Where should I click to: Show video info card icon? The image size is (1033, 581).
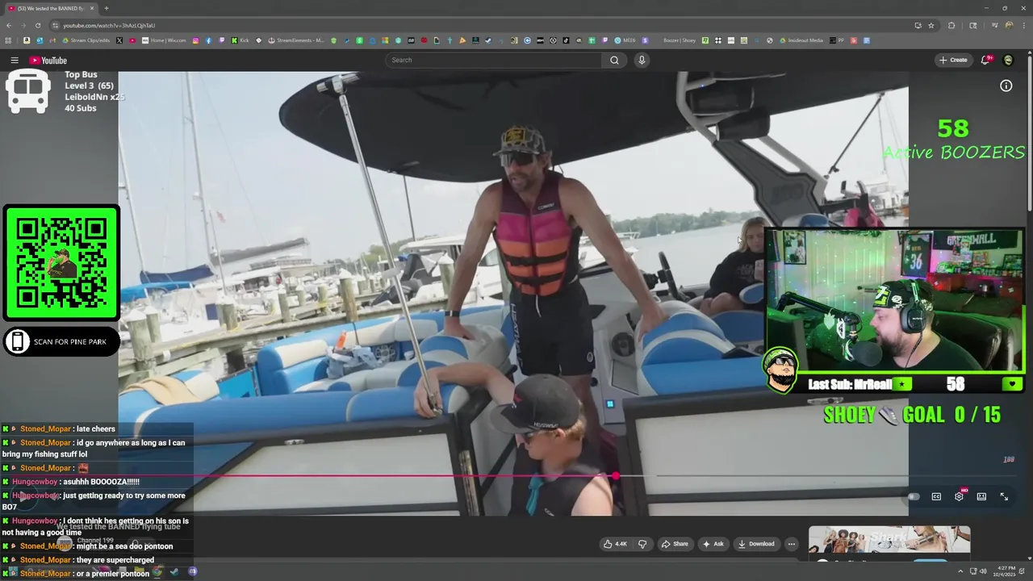1006,86
